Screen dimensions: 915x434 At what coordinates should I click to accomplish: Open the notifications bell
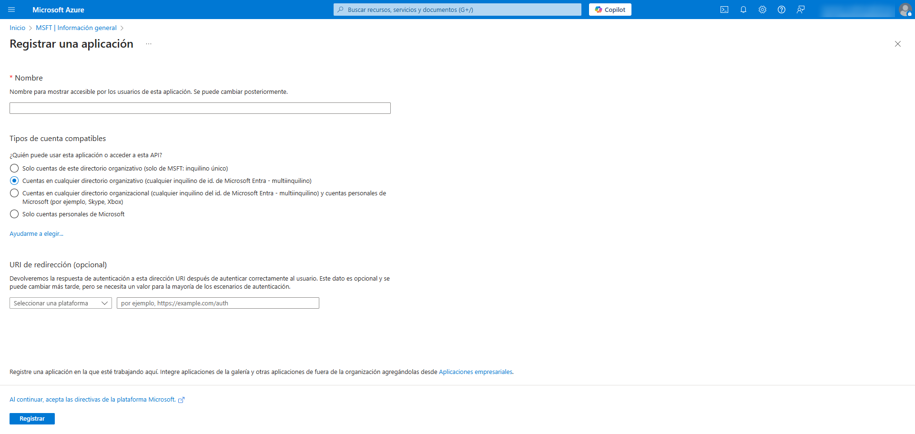click(743, 10)
